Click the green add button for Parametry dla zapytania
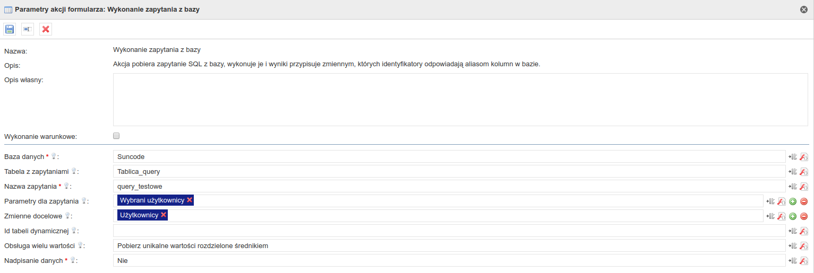Image resolution: width=814 pixels, height=273 pixels. pyautogui.click(x=793, y=201)
